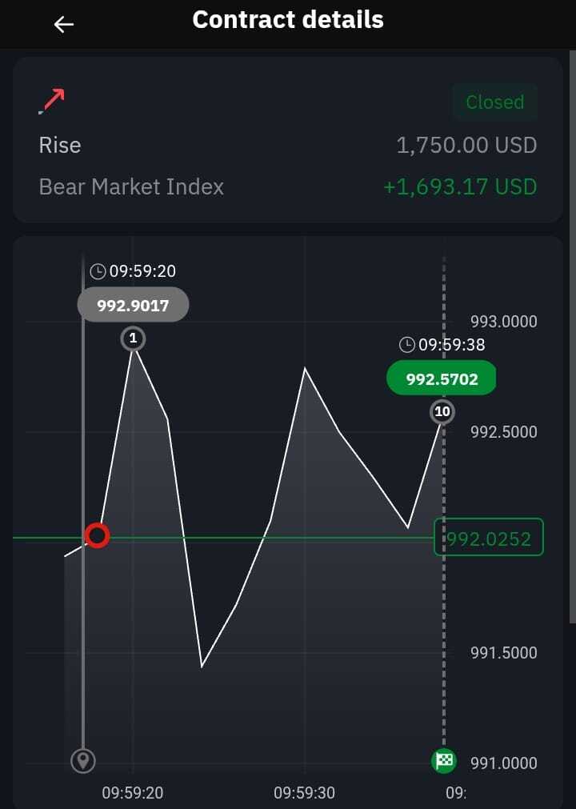Tap the clock icon beside 09:59:20
This screenshot has width=576, height=809.
pyautogui.click(x=98, y=271)
